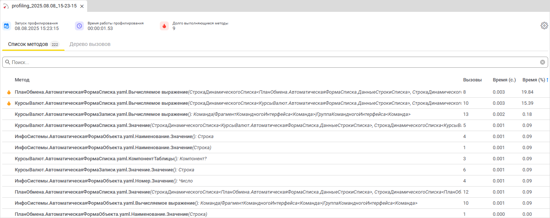Viewport: 550px width, 218px height.
Task: Click the profiling launch calendar icon
Action: click(7, 26)
